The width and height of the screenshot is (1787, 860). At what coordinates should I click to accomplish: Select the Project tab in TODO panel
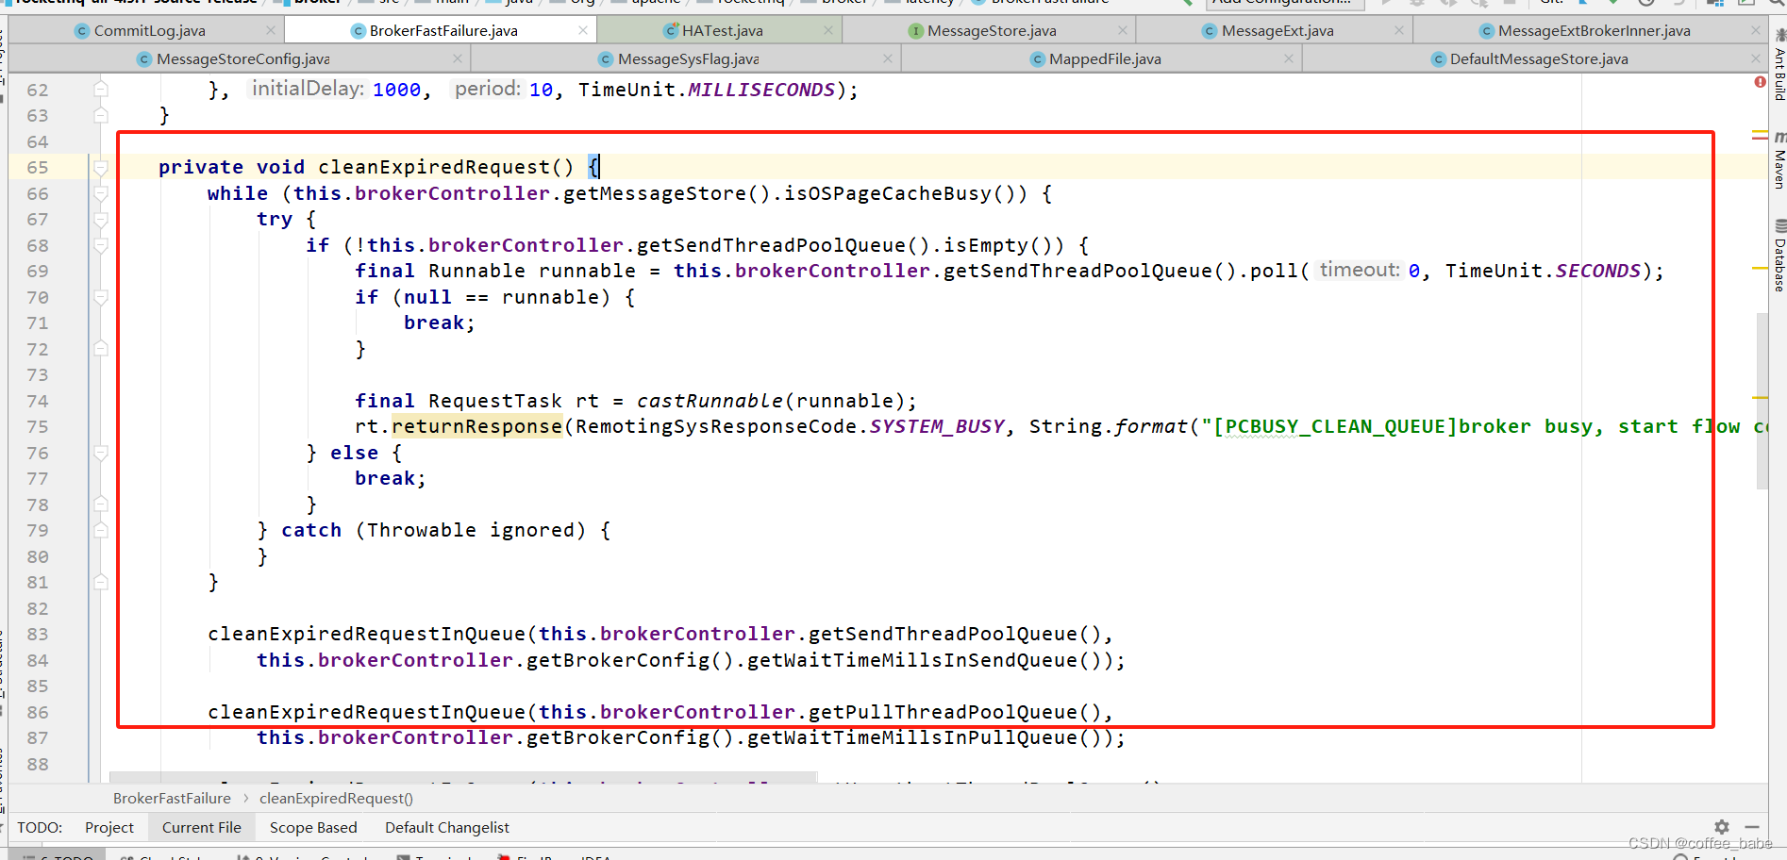109,827
